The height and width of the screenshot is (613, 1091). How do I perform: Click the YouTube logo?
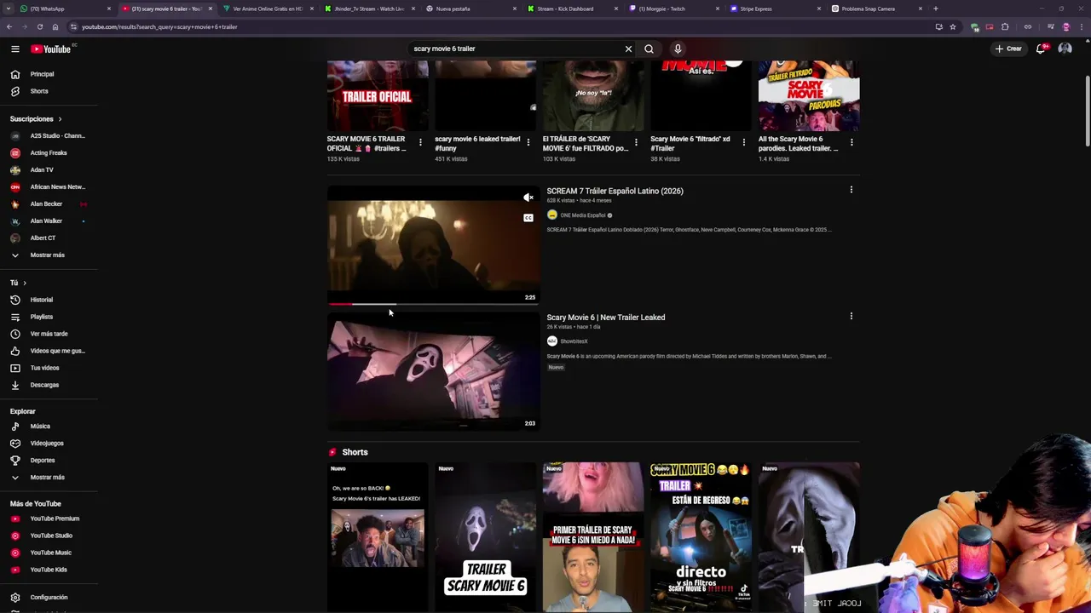(51, 49)
